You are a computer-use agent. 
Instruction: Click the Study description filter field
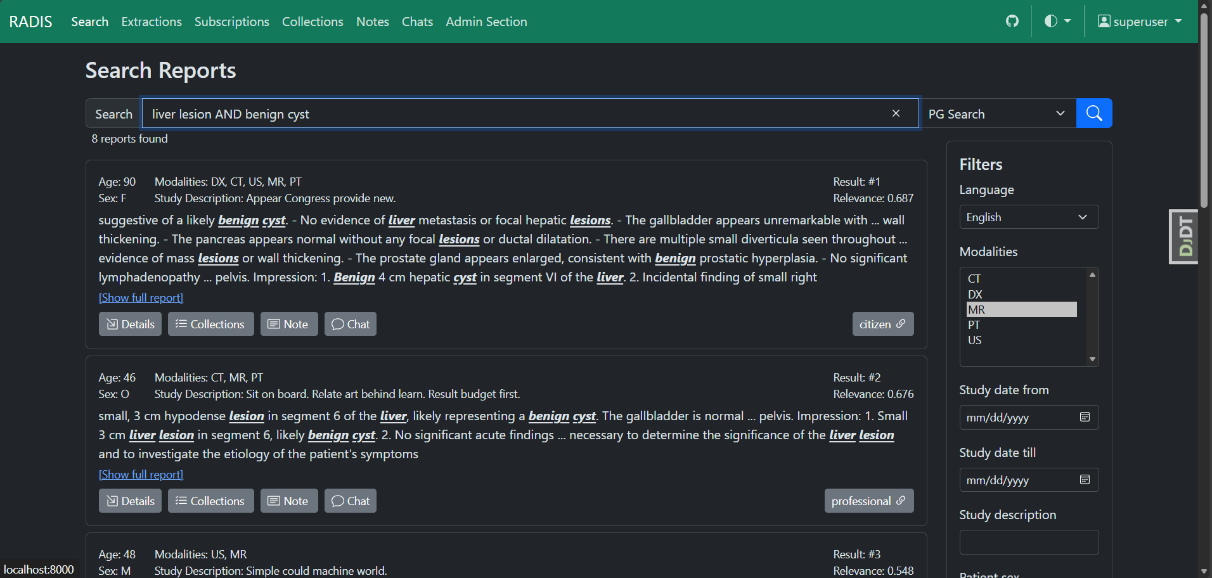pyautogui.click(x=1028, y=542)
